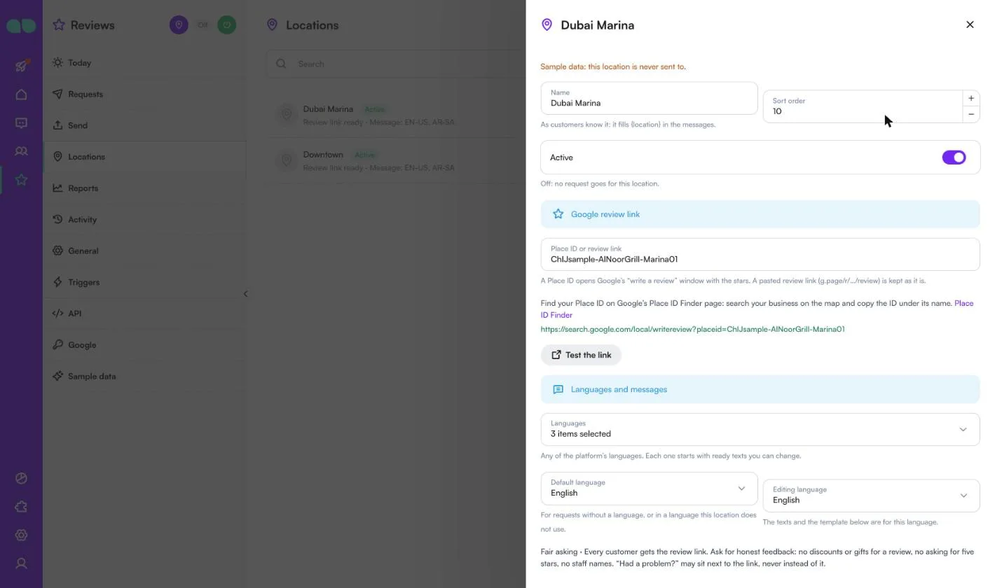The image size is (995, 588).
Task: Toggle the Active switch off
Action: tap(954, 157)
